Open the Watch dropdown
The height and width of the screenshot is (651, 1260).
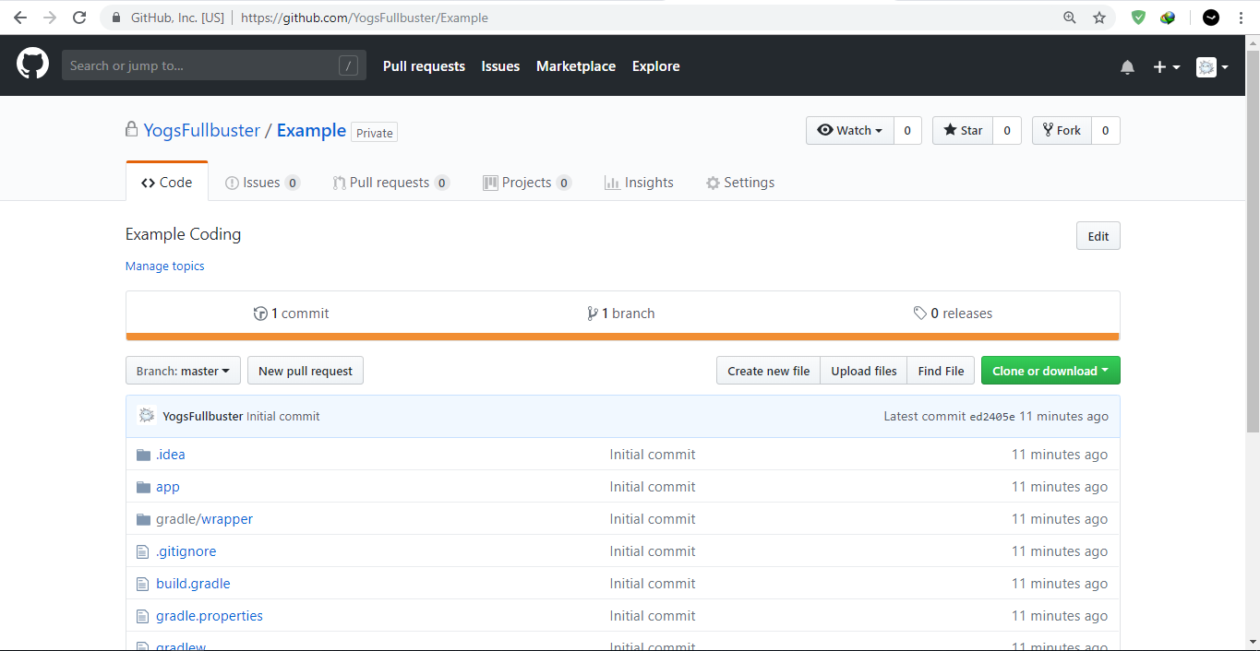tap(849, 131)
